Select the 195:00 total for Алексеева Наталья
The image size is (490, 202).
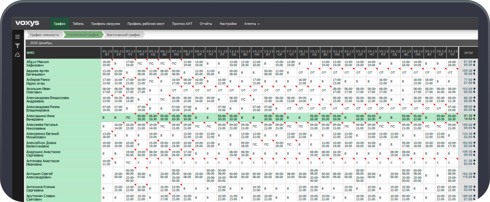pyautogui.click(x=467, y=125)
